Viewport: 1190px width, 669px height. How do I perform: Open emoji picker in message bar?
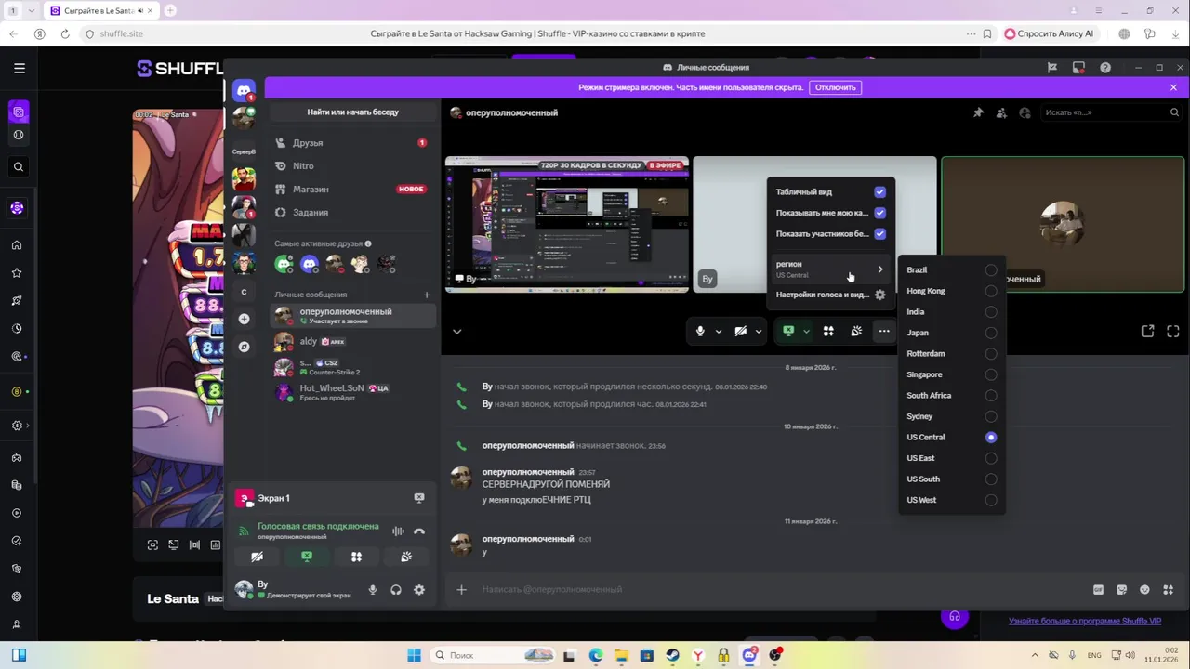1144,589
